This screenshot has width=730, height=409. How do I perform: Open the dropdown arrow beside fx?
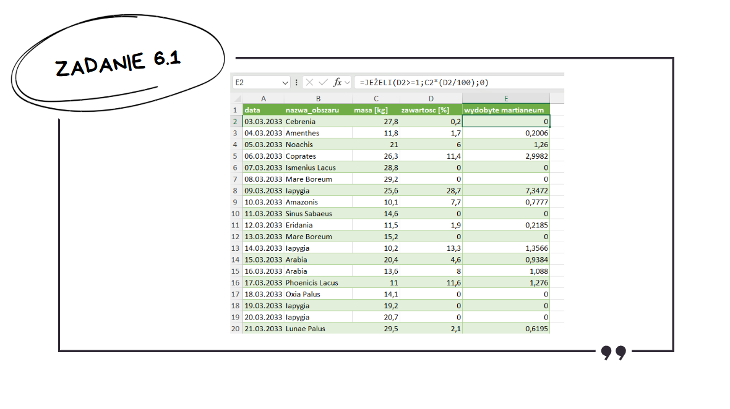pyautogui.click(x=347, y=83)
